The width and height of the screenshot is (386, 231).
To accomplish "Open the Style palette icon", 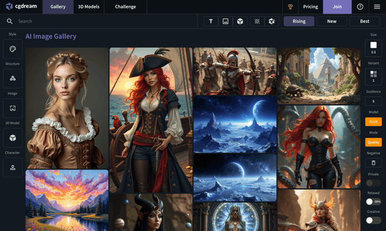I will point(13,49).
